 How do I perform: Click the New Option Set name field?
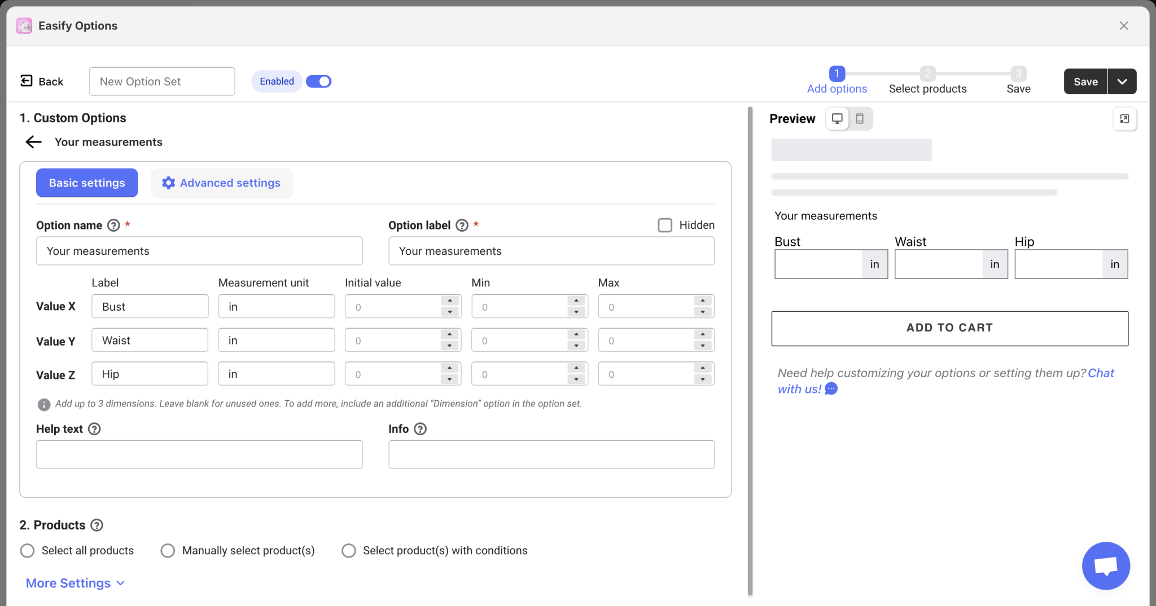(162, 82)
